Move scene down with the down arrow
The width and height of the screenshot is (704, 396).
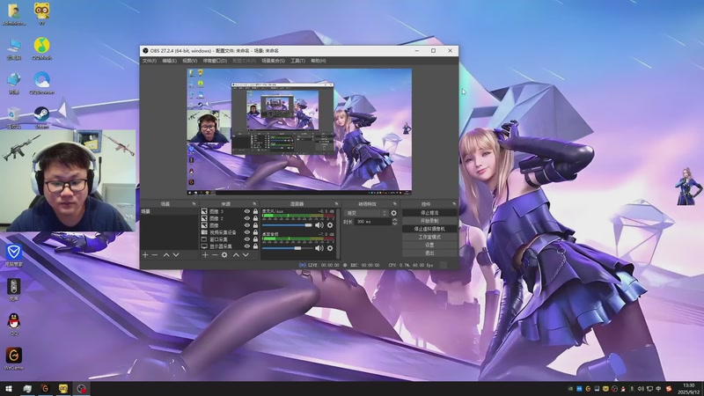tap(176, 255)
